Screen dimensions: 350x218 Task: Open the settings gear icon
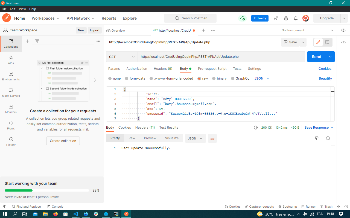click(286, 18)
